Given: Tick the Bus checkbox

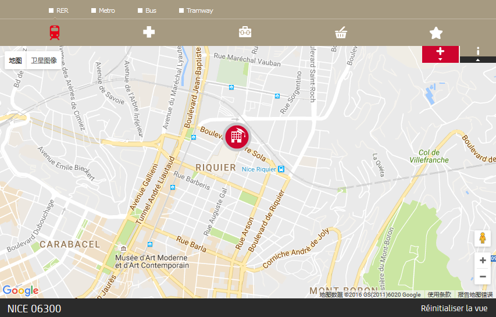Looking at the screenshot, I should (140, 10).
